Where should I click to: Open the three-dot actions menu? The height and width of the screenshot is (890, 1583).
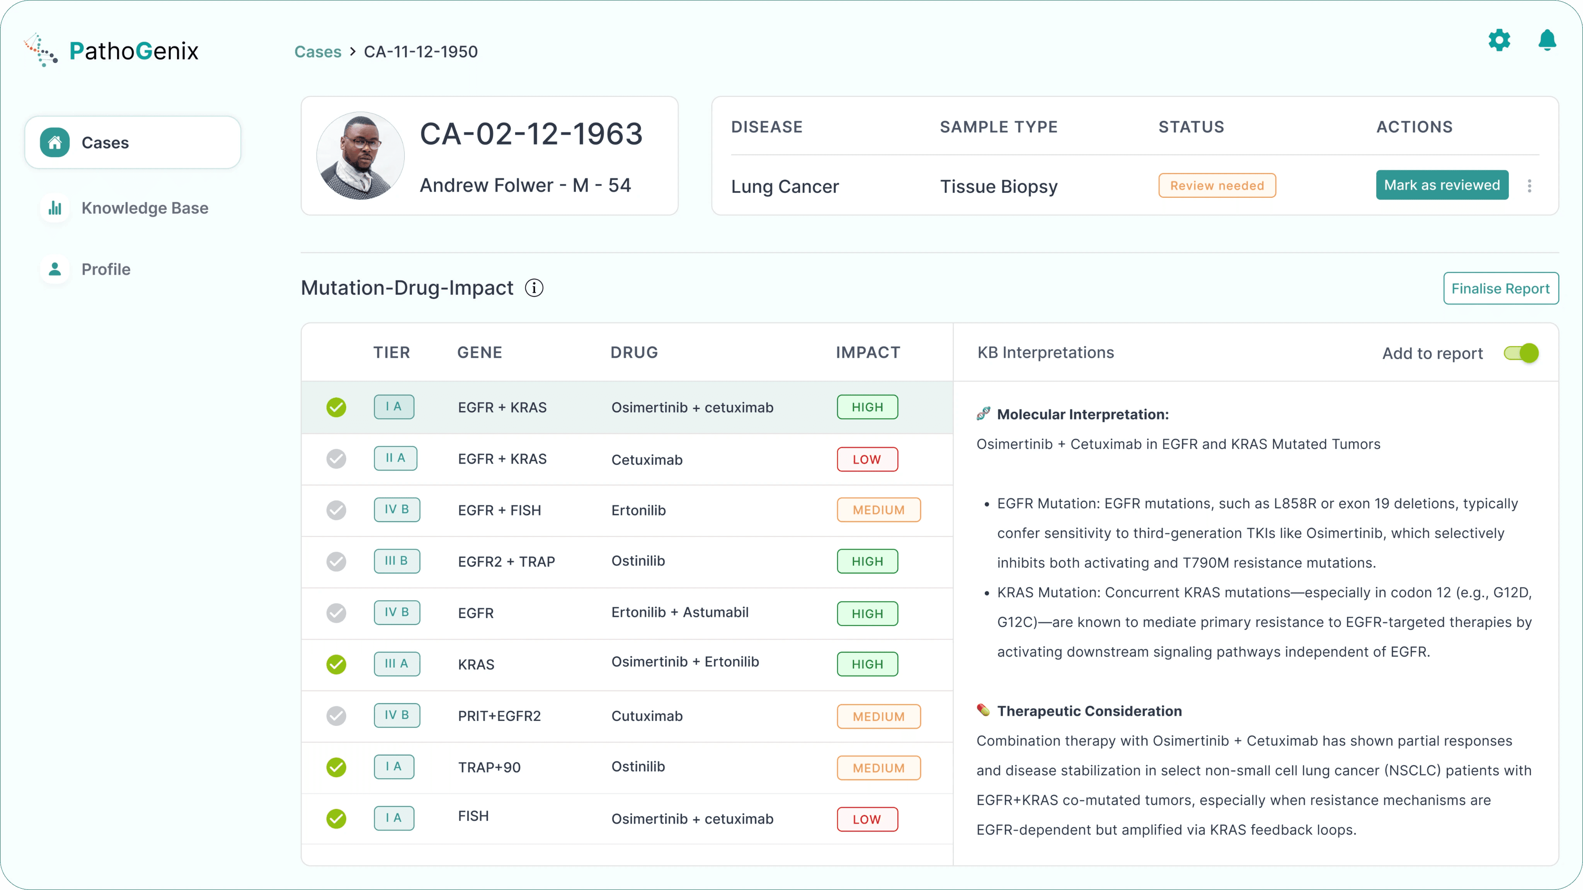pyautogui.click(x=1530, y=185)
